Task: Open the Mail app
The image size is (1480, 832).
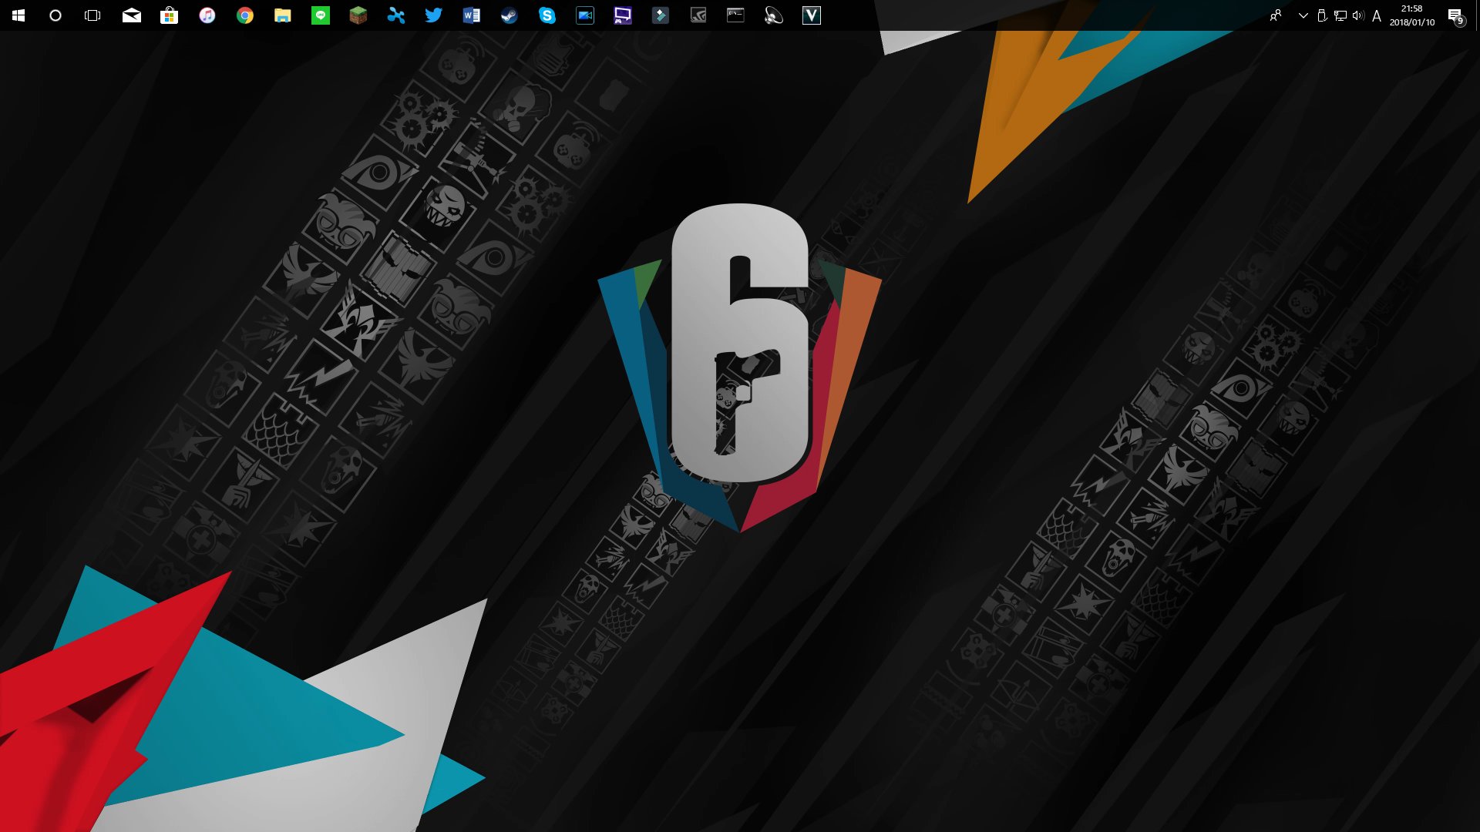Action: point(132,15)
